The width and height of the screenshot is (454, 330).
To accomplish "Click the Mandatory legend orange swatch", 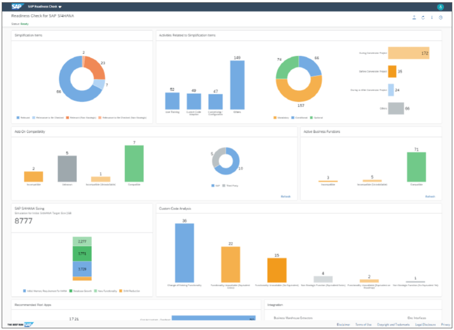I will (x=275, y=118).
